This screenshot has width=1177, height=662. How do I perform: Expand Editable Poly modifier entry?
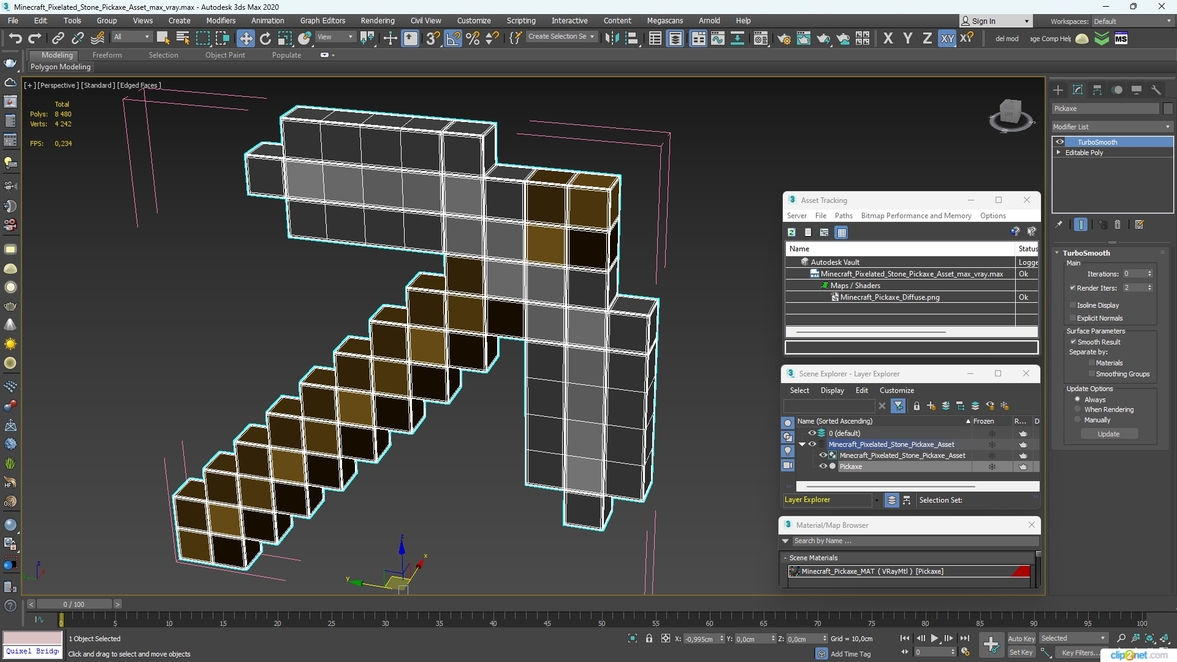point(1059,153)
